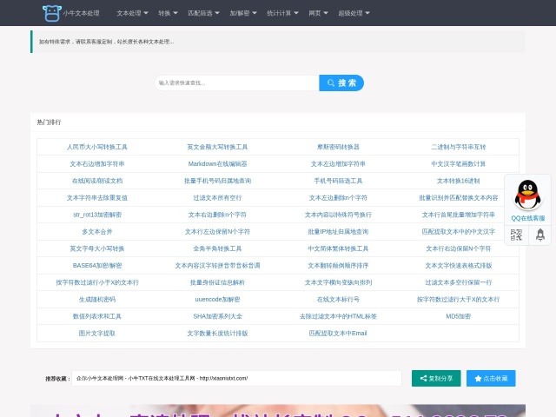Image resolution: width=556 pixels, height=417 pixels.
Task: Open 按字符数过滤行小于X的文本行
Action: (97, 282)
